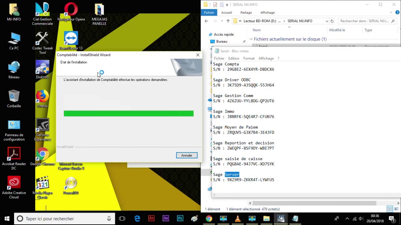
Task: Click Properties icon in Explorer title bar
Action: pyautogui.click(x=215, y=5)
